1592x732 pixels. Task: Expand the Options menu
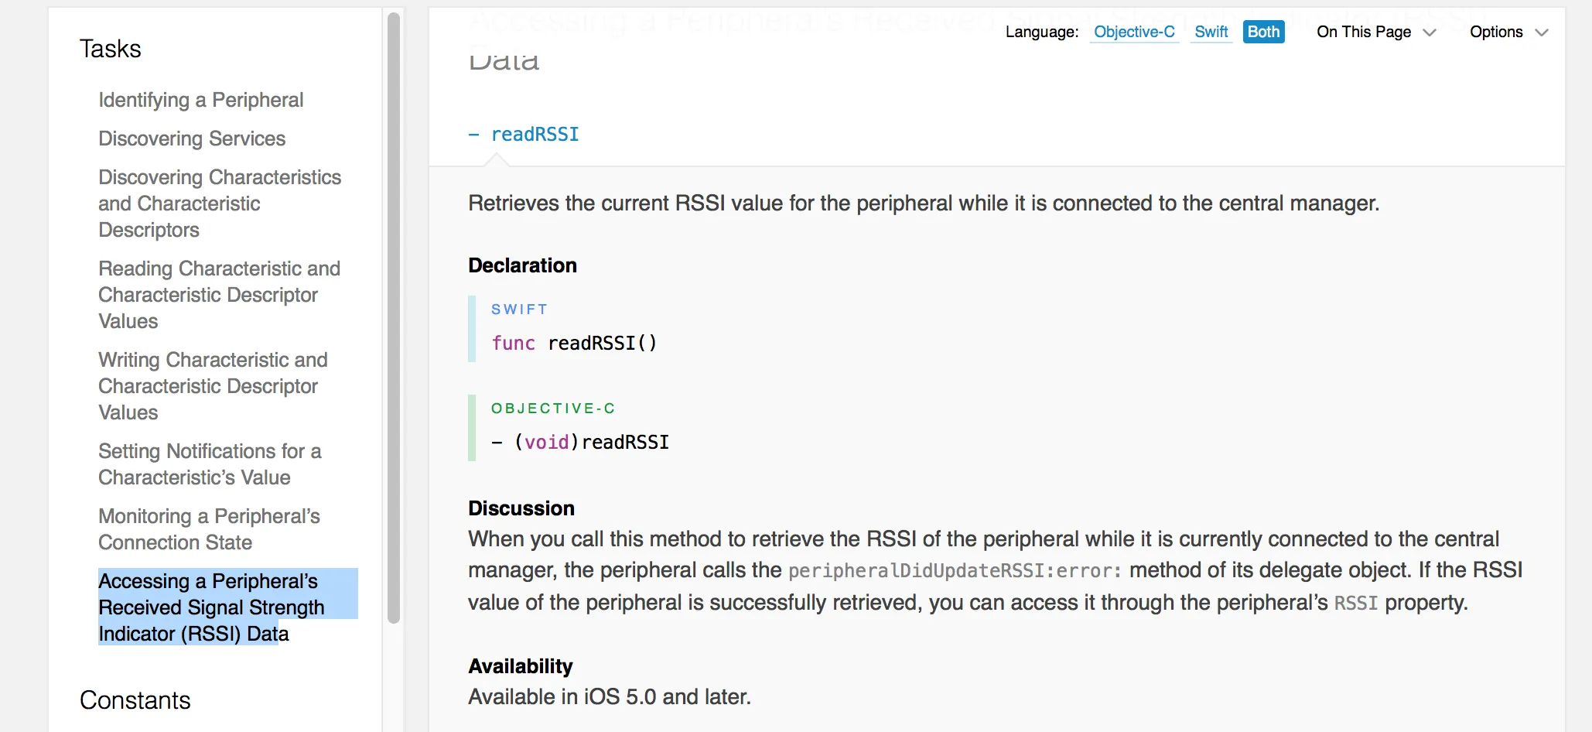tap(1496, 32)
